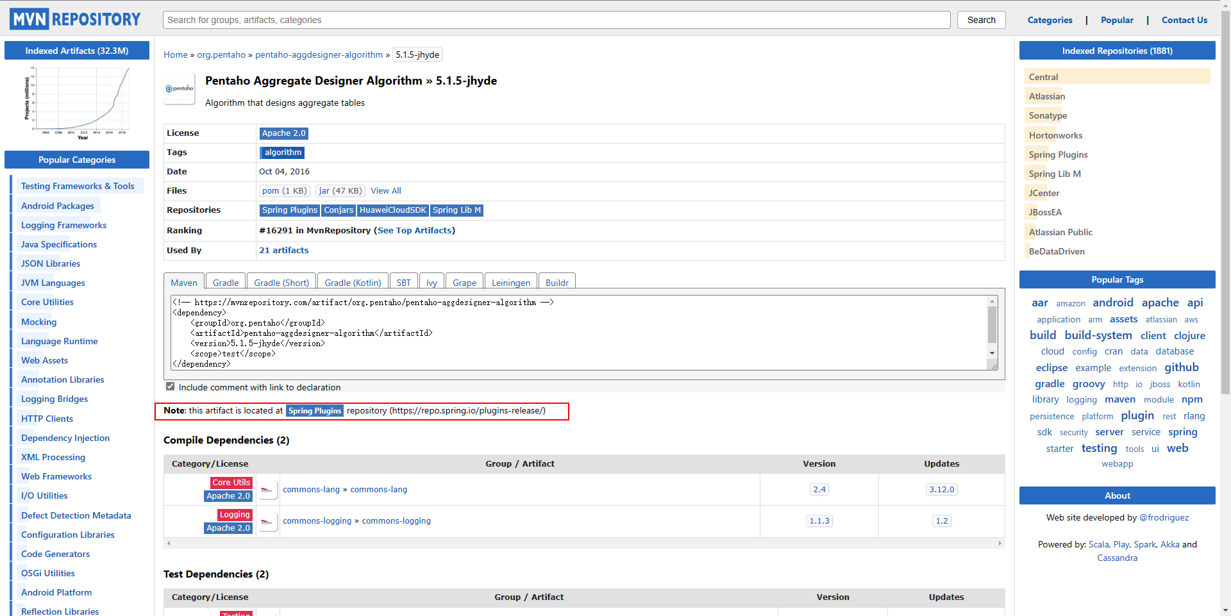Open Android Packages category
Viewport: 1231px width, 616px height.
point(58,206)
